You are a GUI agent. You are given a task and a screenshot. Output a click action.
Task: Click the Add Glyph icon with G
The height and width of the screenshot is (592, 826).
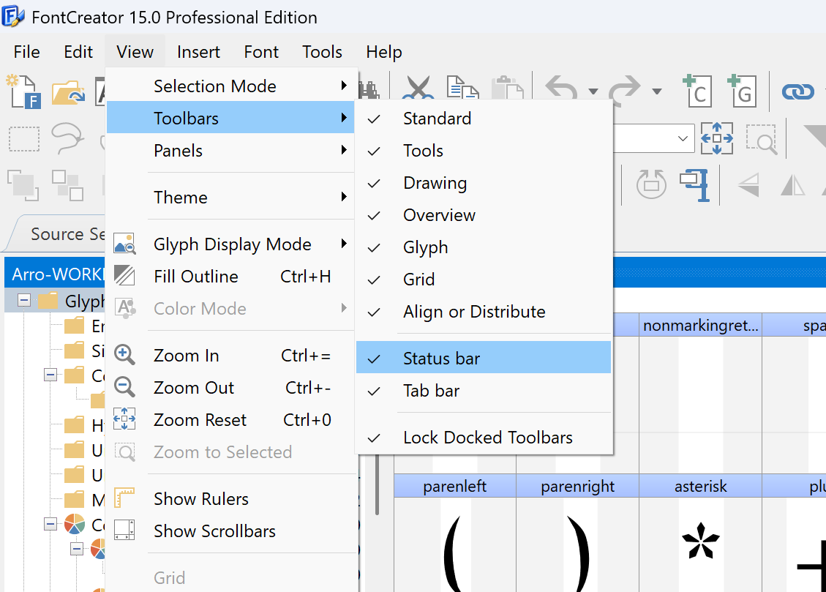coord(742,91)
